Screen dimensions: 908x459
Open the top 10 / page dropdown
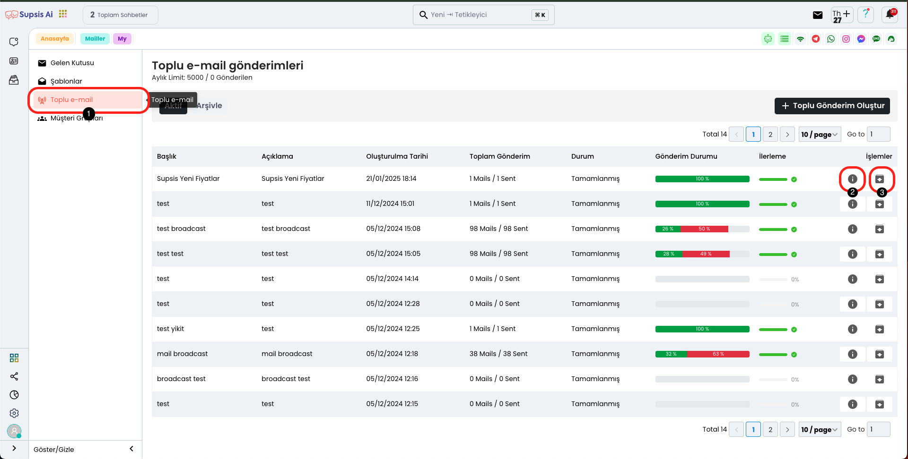coord(820,135)
